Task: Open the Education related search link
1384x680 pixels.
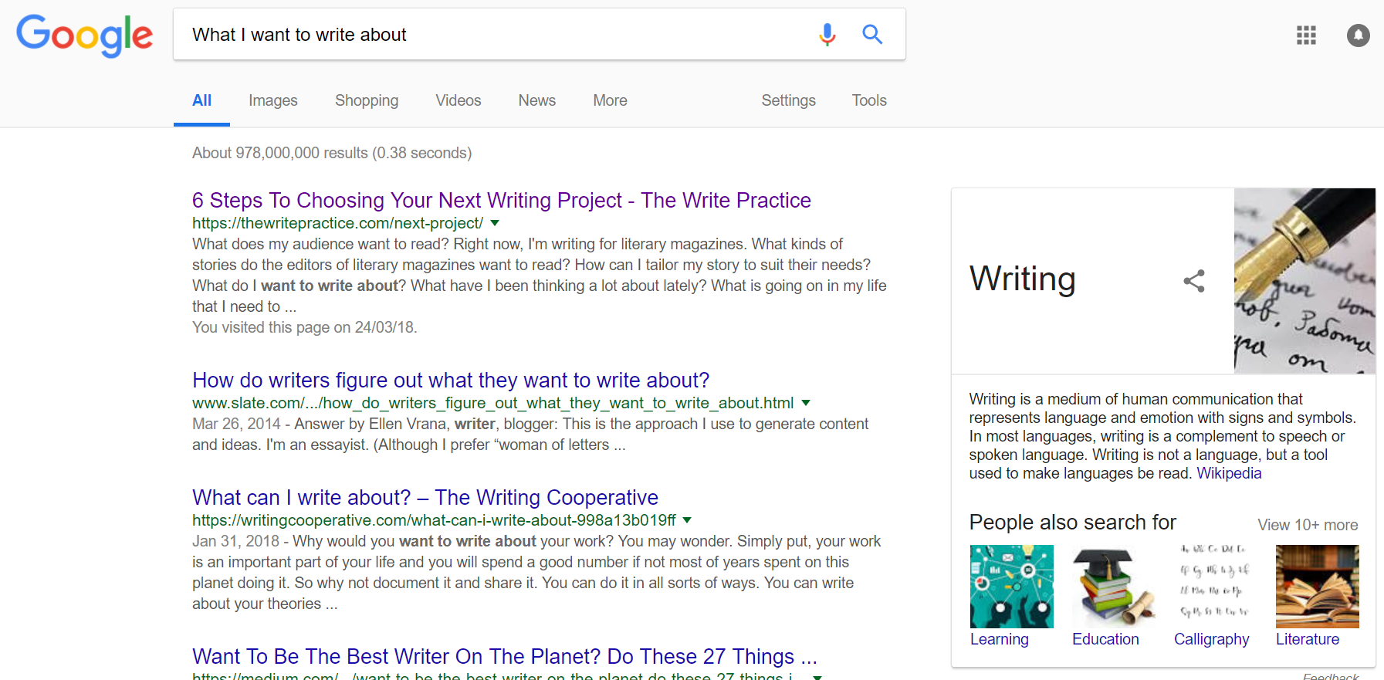Action: click(1105, 639)
